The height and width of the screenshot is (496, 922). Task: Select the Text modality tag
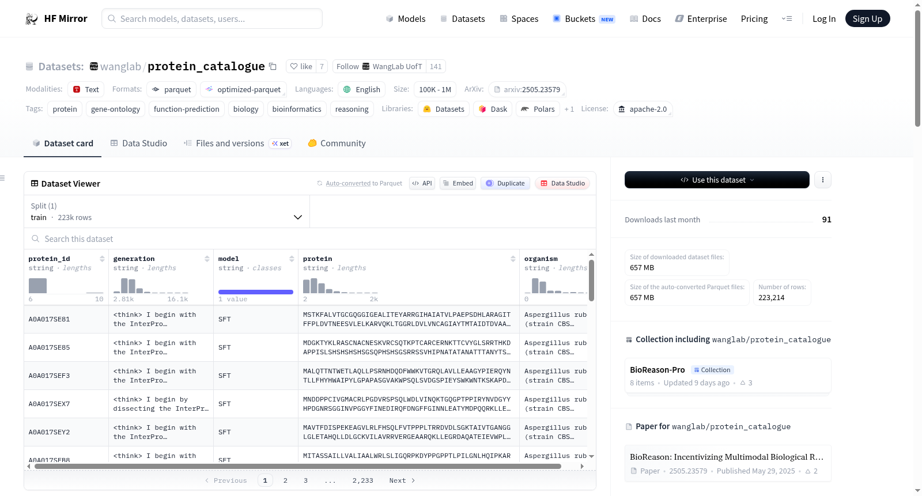tap(86, 89)
